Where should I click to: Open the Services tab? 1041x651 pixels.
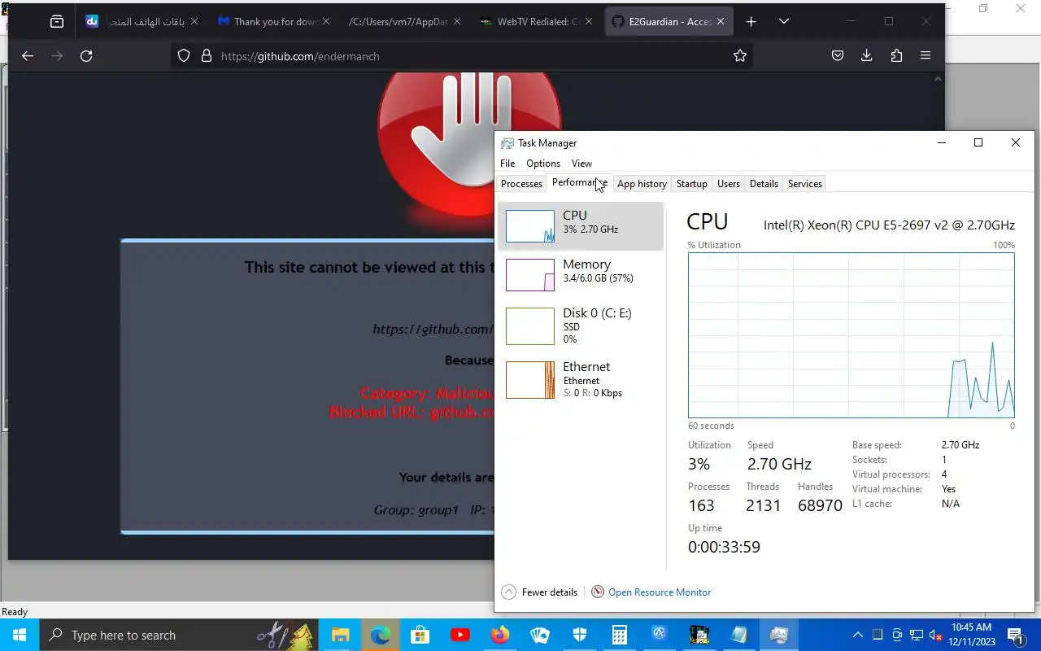click(x=804, y=184)
